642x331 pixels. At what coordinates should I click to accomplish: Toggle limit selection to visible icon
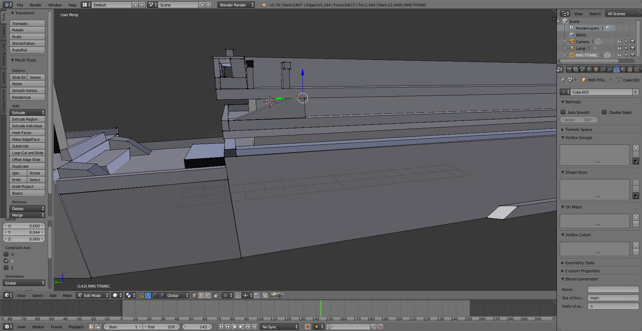(x=216, y=295)
